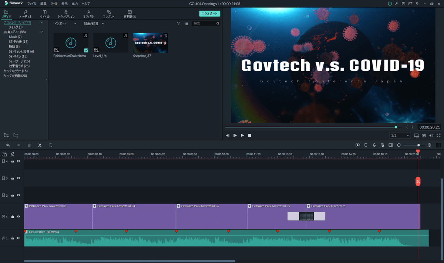Open preview display settings monitor icon
The image size is (444, 263).
click(417, 136)
